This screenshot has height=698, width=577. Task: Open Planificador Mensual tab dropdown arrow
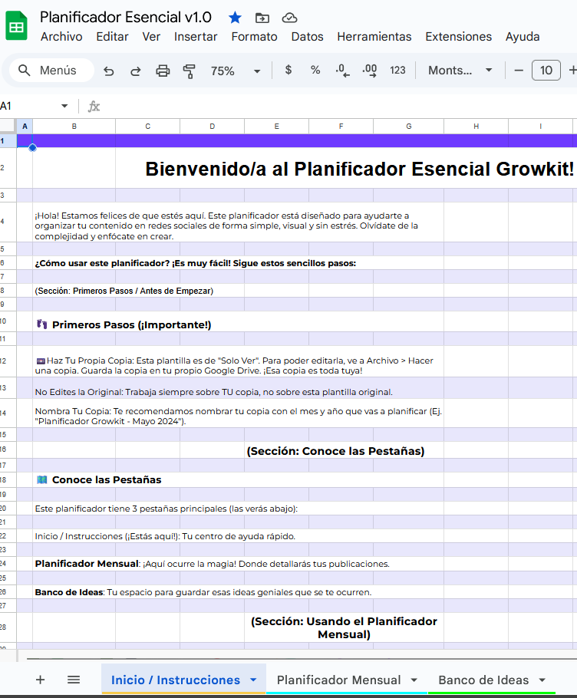pos(414,680)
